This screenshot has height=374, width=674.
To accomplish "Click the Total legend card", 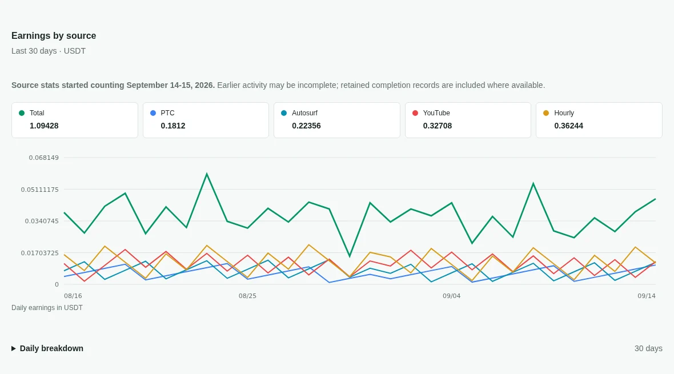I will click(x=75, y=120).
